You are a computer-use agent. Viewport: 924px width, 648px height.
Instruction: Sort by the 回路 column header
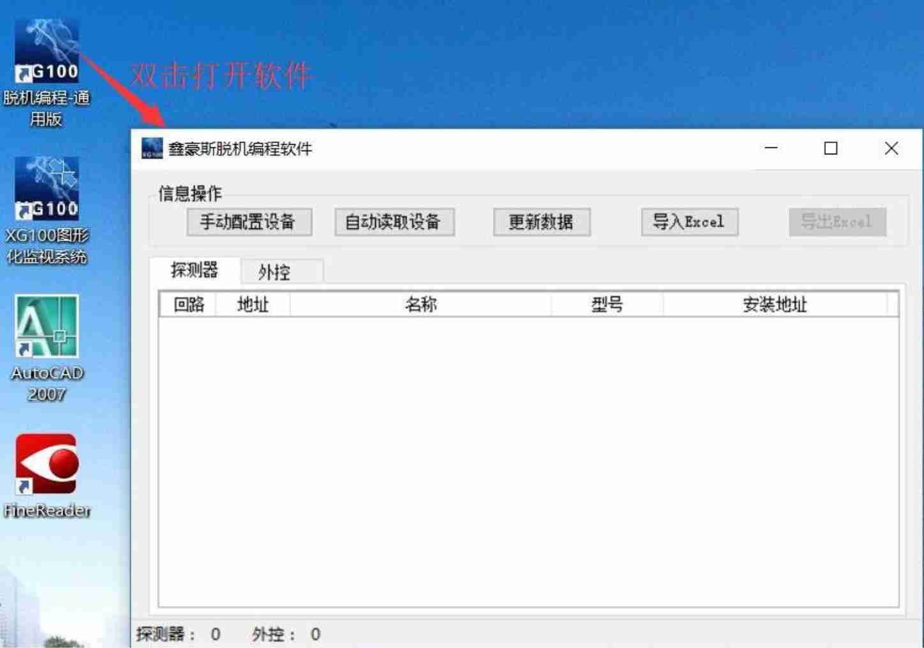click(188, 304)
